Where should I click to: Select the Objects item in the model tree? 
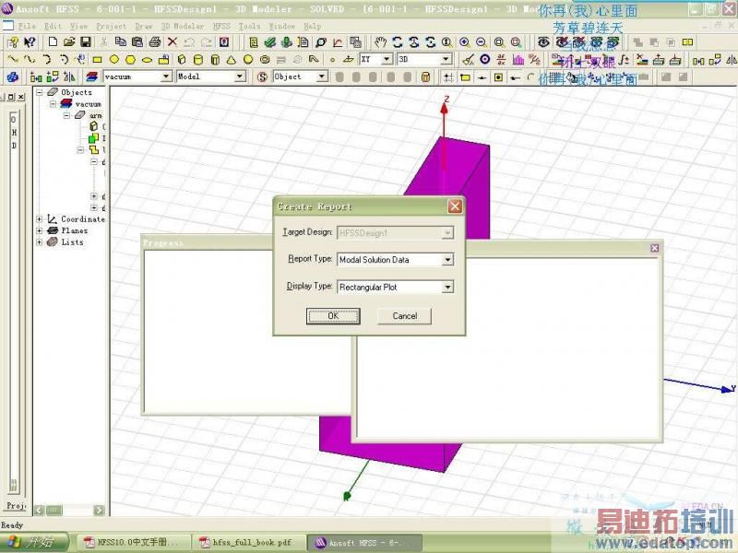77,92
